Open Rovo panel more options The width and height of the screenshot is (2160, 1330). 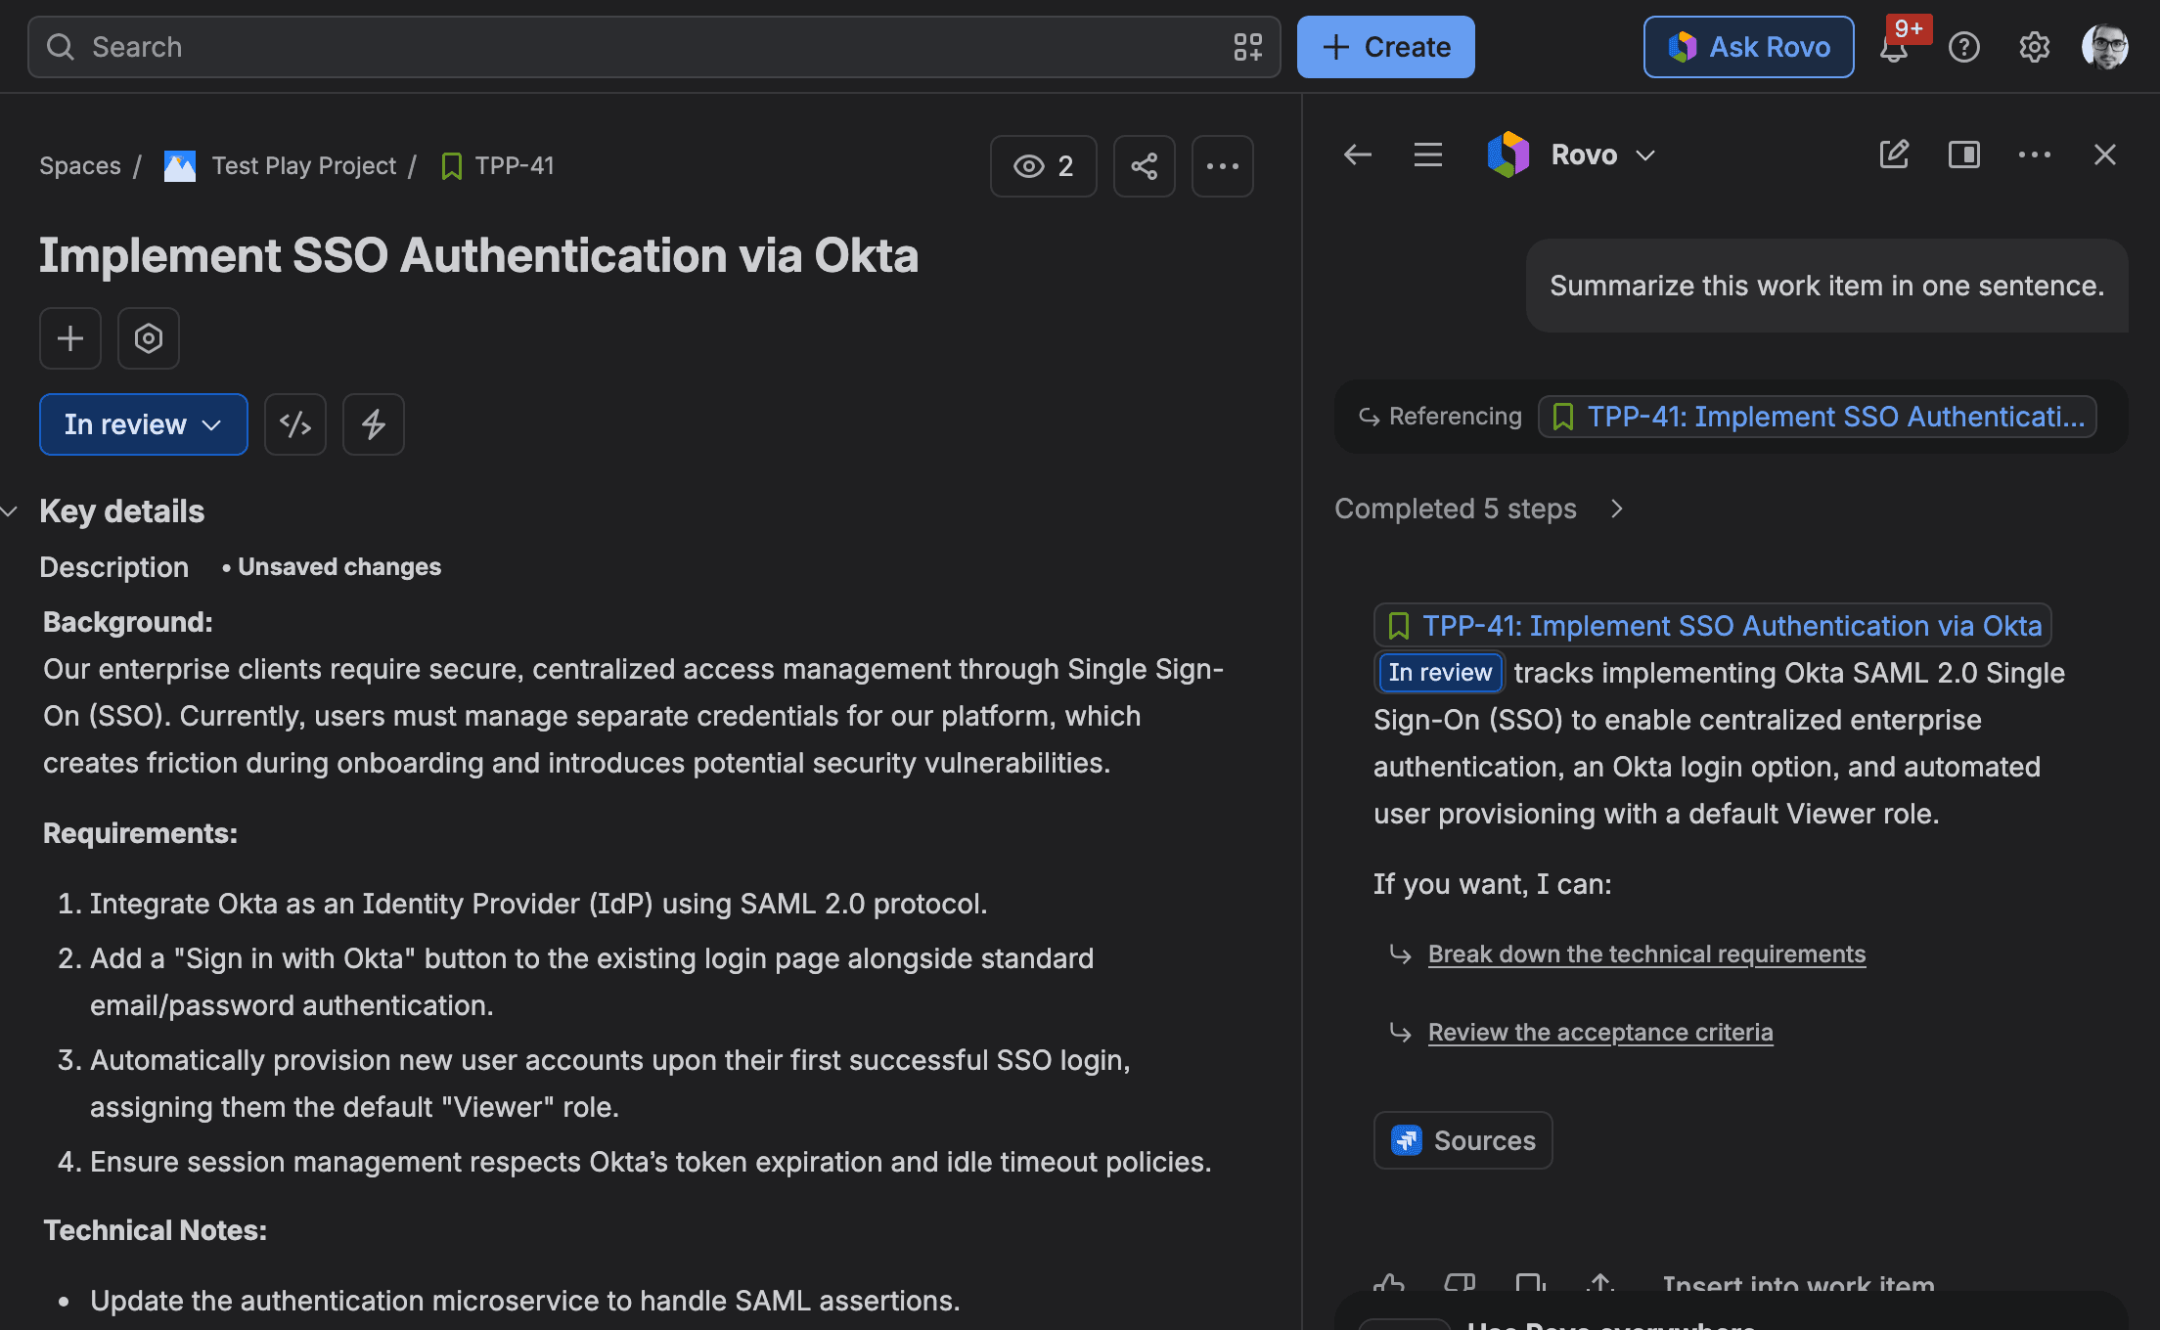pyautogui.click(x=2035, y=155)
